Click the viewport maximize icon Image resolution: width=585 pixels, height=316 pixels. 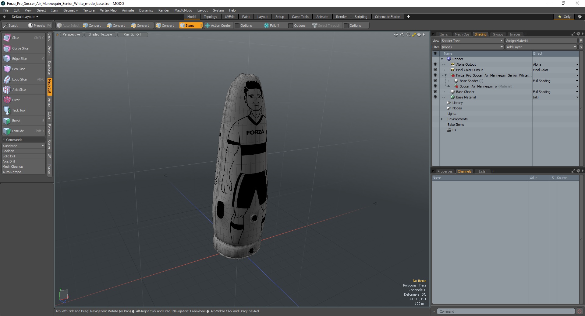coord(414,35)
